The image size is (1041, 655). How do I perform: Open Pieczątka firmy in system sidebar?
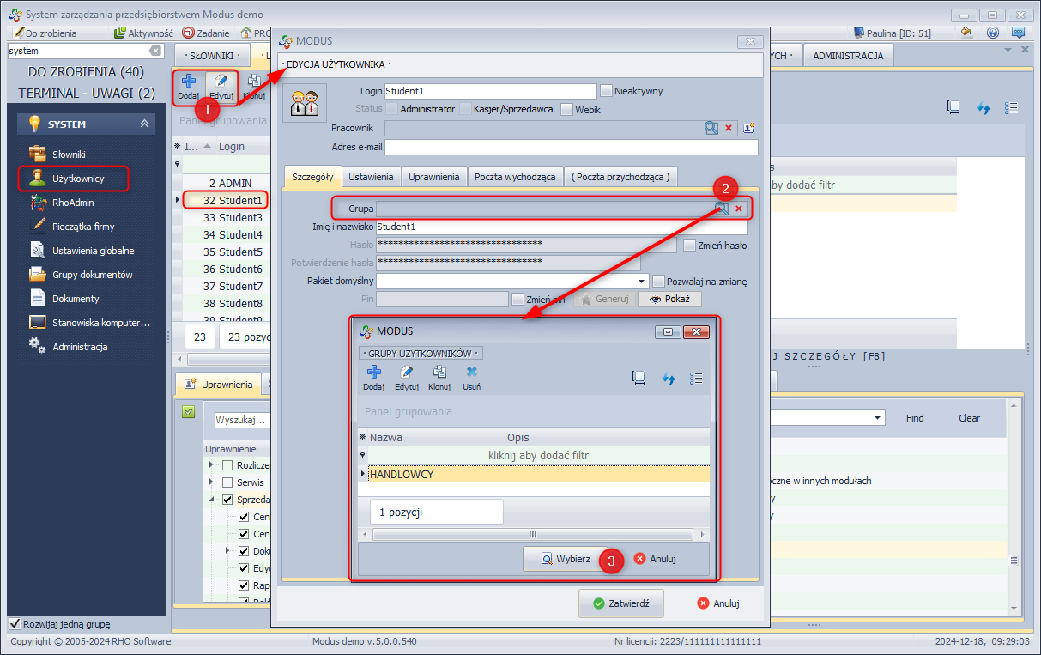click(x=82, y=227)
